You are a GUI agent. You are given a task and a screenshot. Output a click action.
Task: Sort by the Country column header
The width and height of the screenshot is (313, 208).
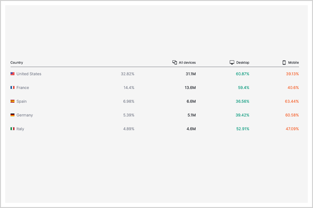pos(17,62)
